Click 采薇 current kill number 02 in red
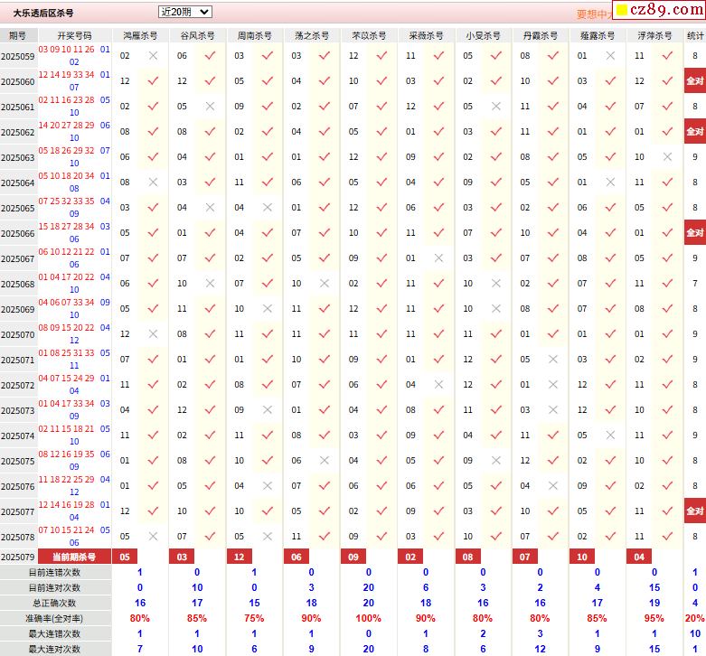Viewport: 706px width, 656px height. click(410, 557)
